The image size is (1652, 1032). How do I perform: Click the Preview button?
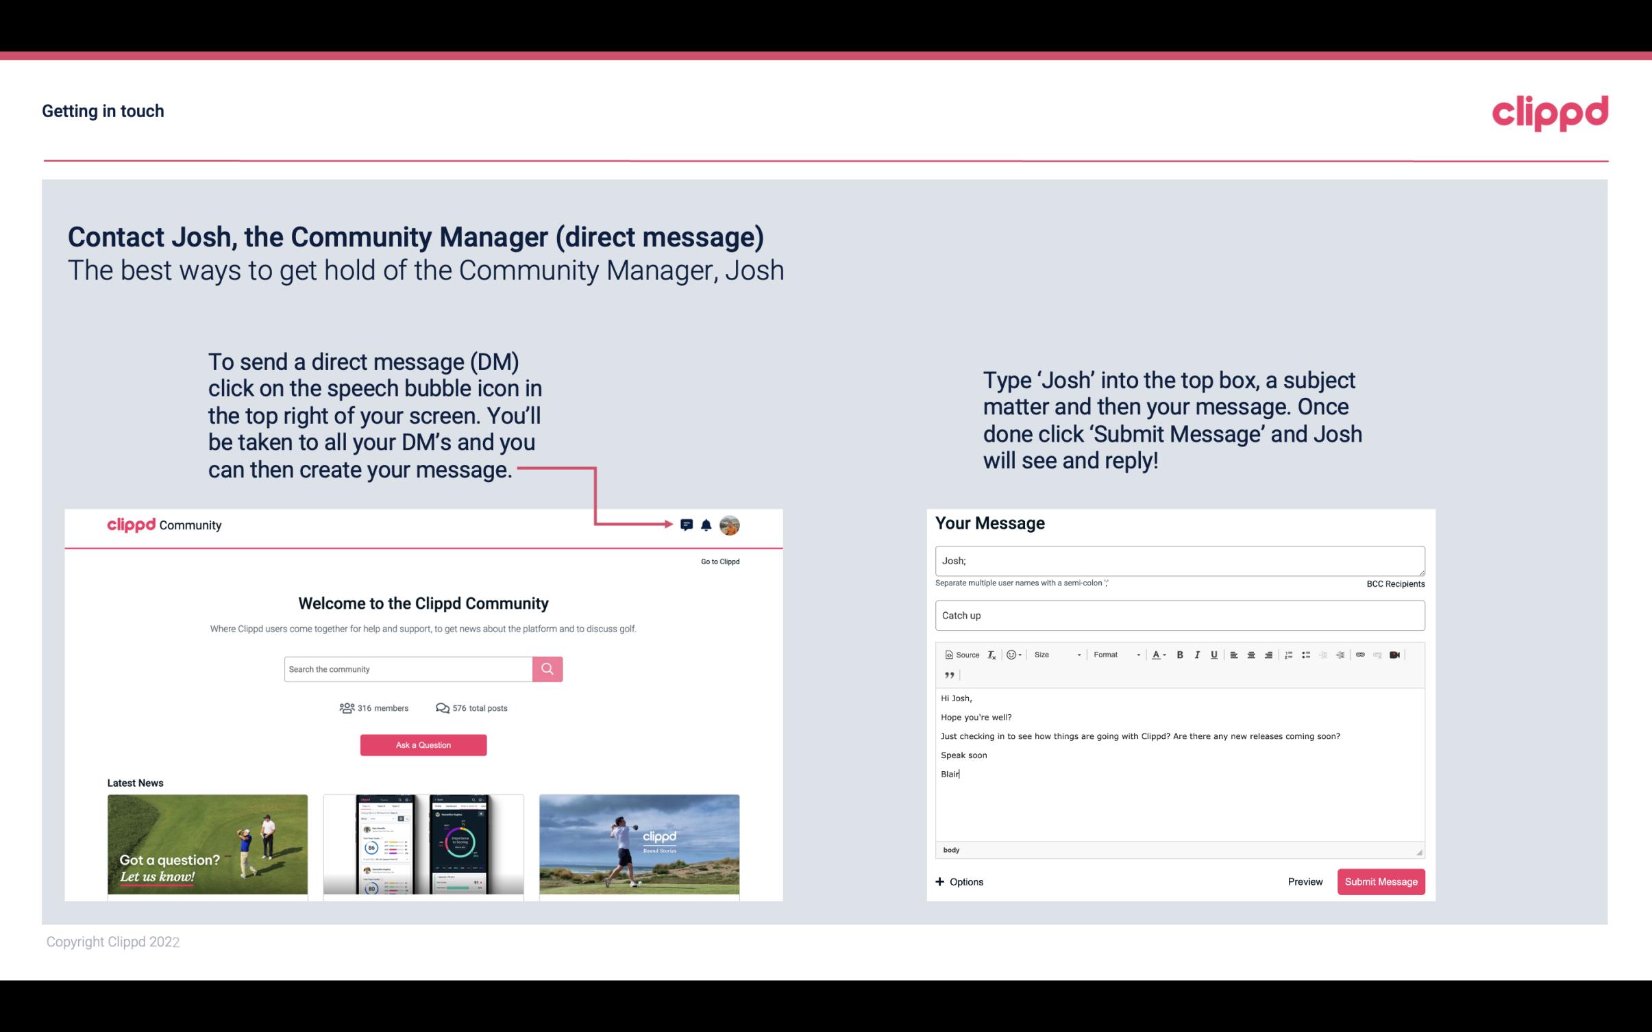pyautogui.click(x=1305, y=882)
